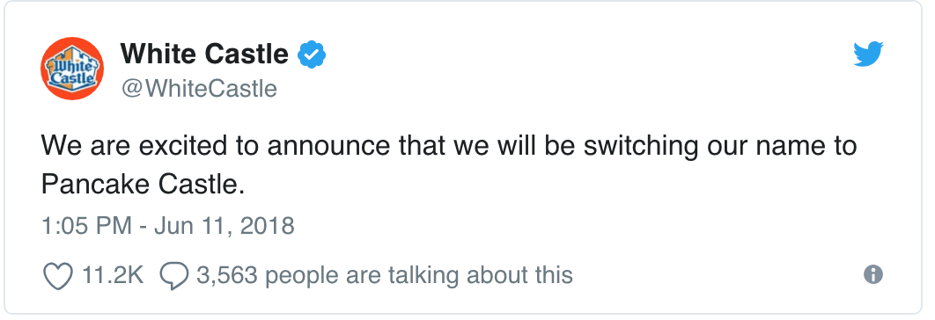Click the 1:05 PM time text
The width and height of the screenshot is (935, 320).
[x=86, y=227]
